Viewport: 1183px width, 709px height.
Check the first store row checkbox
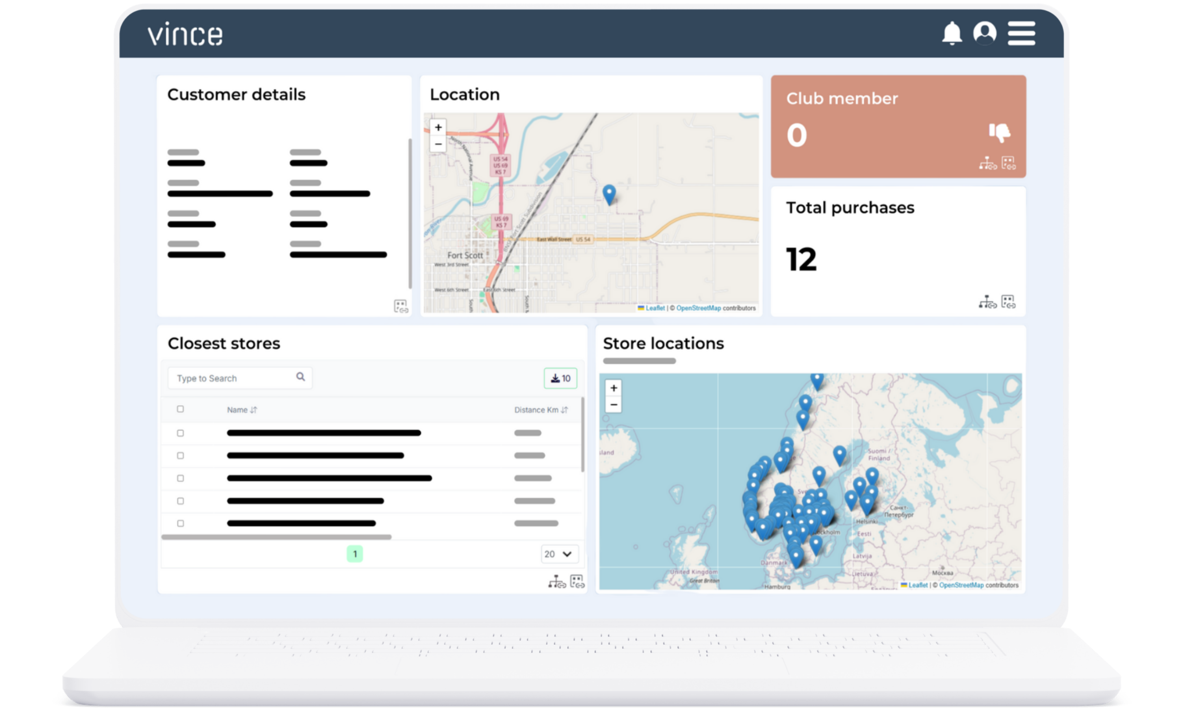181,433
